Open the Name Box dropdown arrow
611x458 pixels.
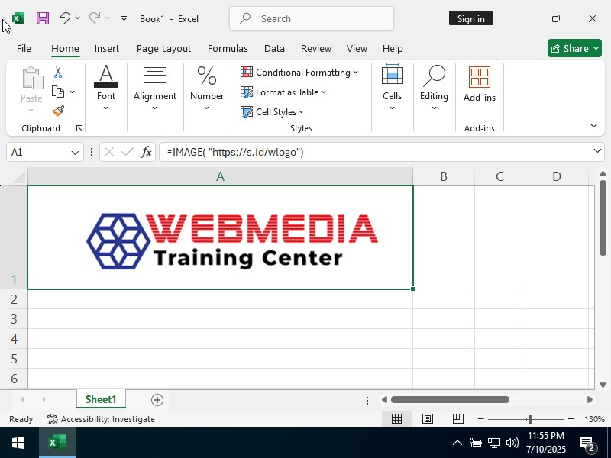(x=75, y=152)
